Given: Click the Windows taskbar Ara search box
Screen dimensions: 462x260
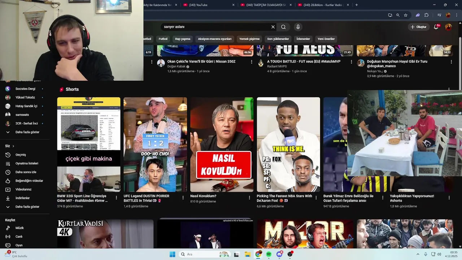Looking at the screenshot, I should click(205, 254).
